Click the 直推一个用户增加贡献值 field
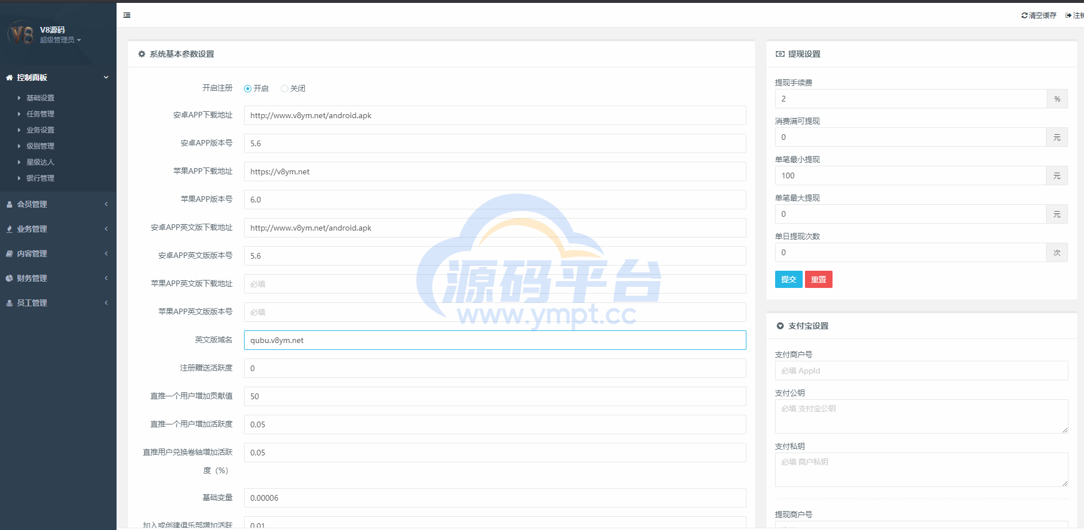The image size is (1084, 530). 495,396
